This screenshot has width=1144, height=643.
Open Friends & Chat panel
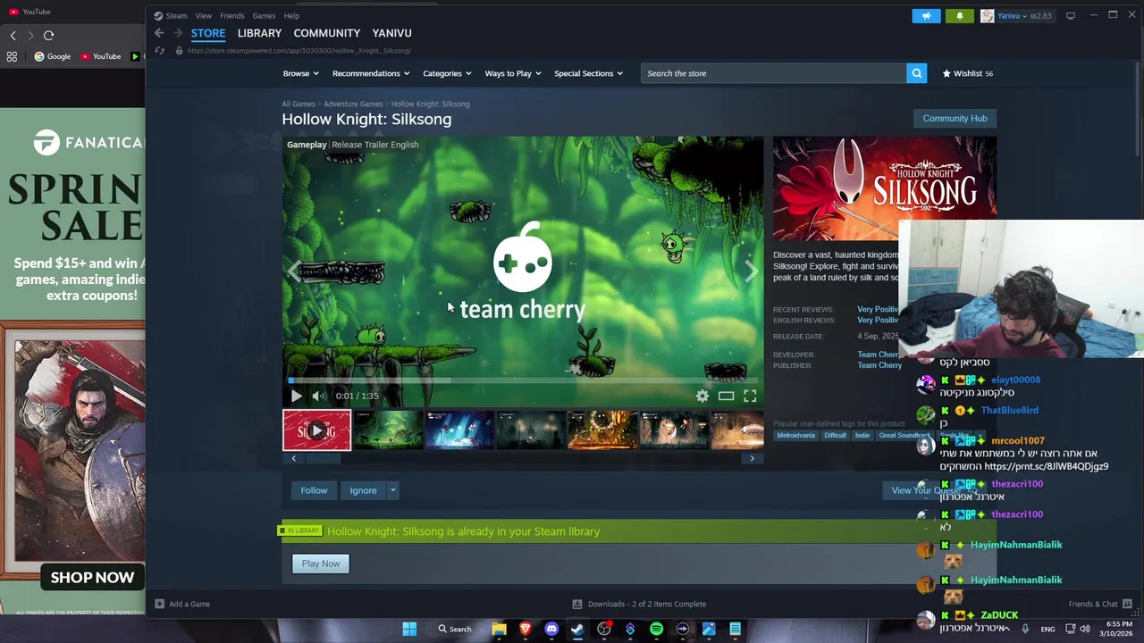[x=1100, y=604]
